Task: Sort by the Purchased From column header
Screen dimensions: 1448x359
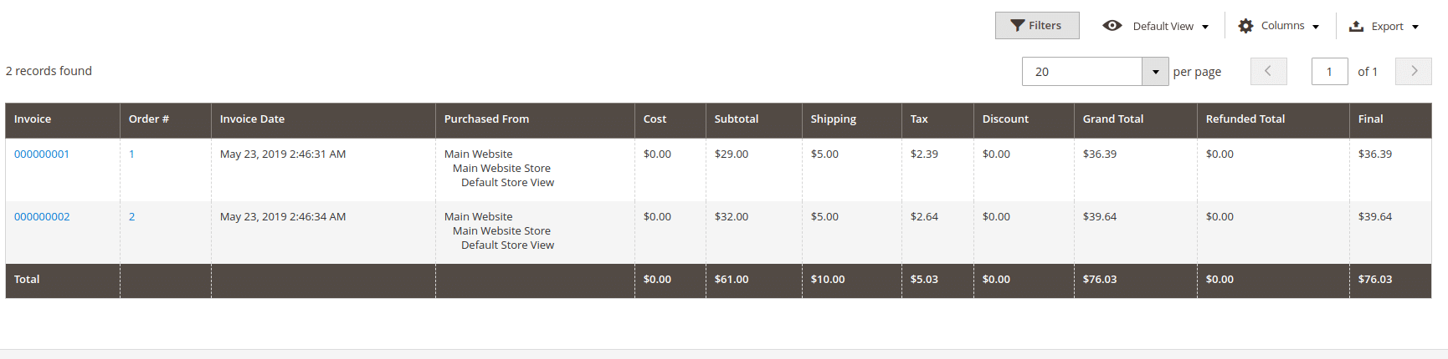Action: pyautogui.click(x=535, y=120)
